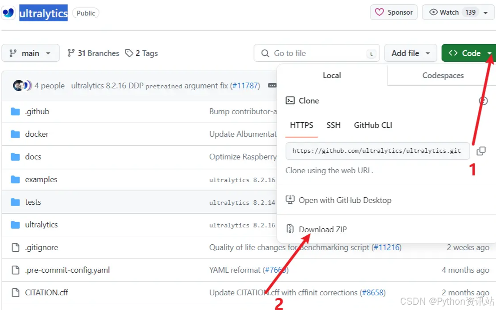Click the docker folder icon
Viewport: 496px width, 310px height.
15,134
